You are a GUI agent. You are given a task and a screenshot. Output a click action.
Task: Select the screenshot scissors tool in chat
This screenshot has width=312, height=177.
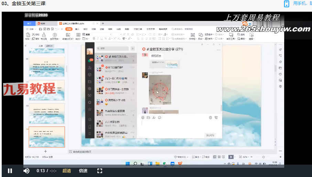[x=154, y=117]
